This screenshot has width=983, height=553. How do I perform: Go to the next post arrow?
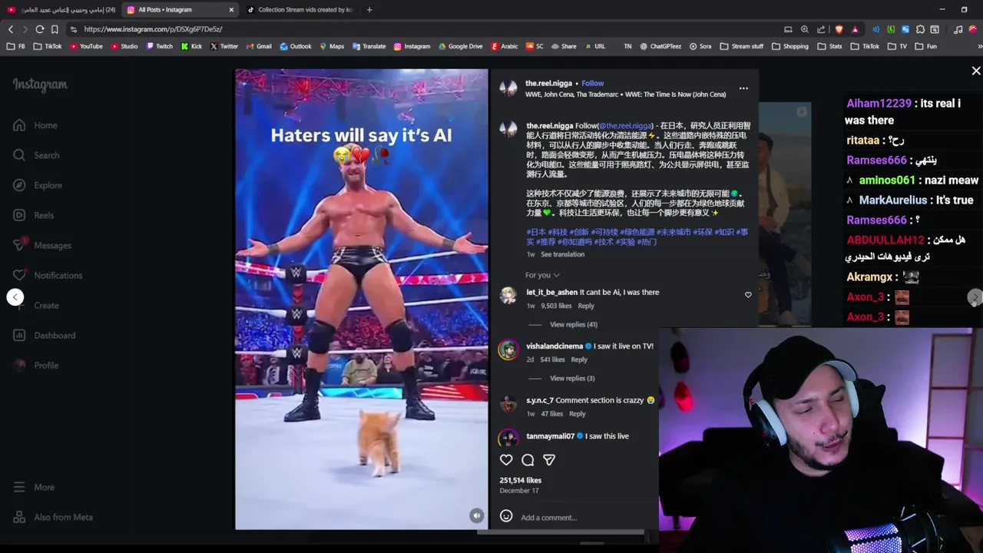click(974, 297)
